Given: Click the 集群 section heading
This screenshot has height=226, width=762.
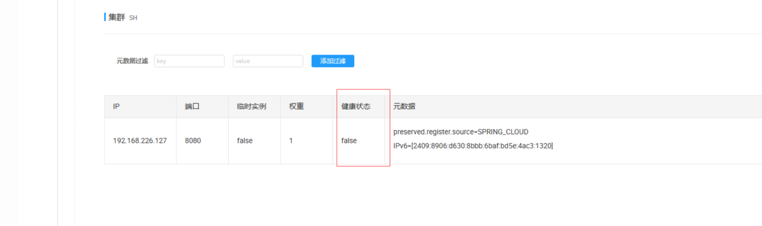Looking at the screenshot, I should pos(117,17).
